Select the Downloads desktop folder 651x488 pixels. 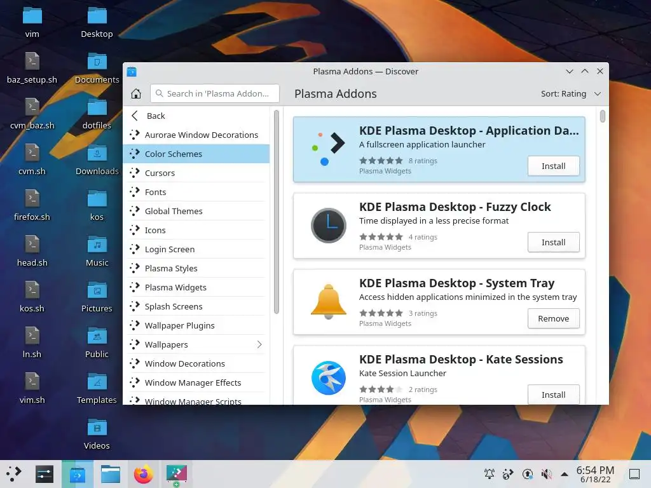(x=97, y=159)
